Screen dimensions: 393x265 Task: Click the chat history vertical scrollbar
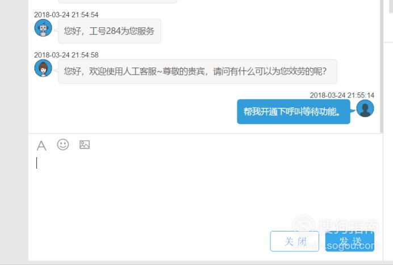click(x=382, y=66)
